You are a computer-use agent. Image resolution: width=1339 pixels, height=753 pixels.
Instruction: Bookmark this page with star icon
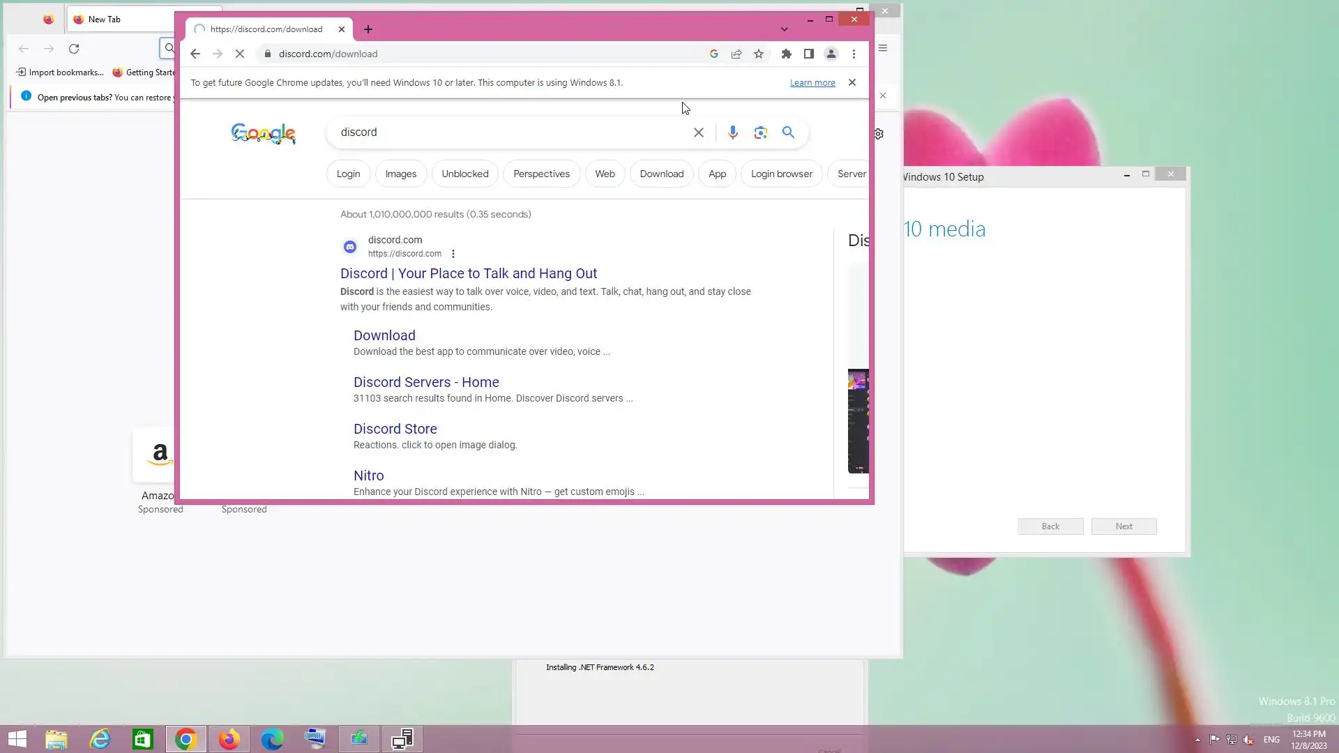pos(759,54)
